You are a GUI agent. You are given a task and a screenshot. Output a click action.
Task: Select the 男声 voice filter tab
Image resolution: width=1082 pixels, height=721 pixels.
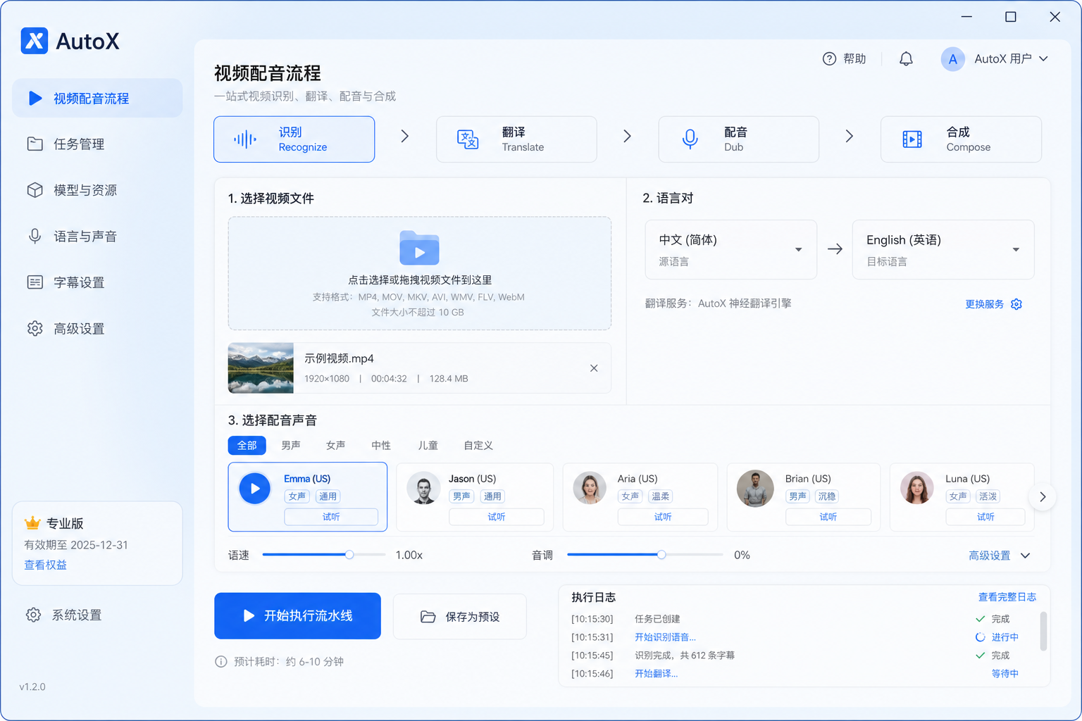tap(291, 446)
